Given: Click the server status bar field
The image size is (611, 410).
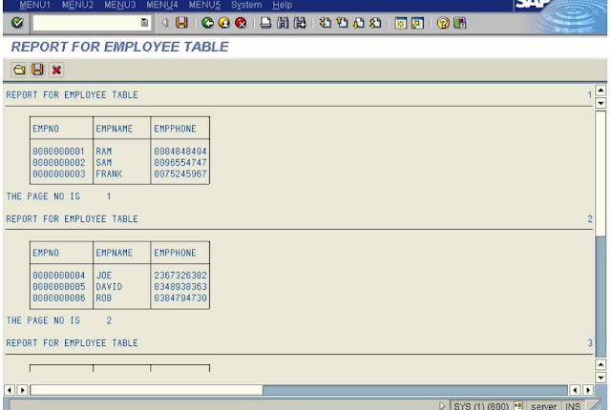Looking at the screenshot, I should point(543,406).
